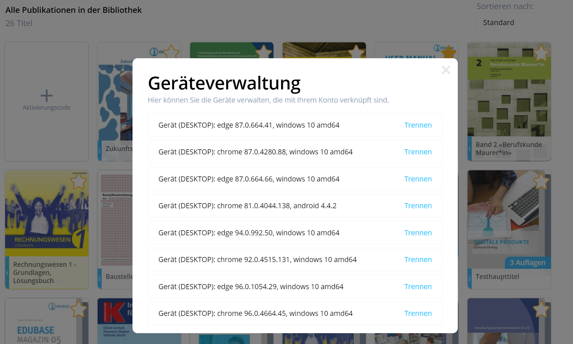Open info icon on the Zukunfts card
The height and width of the screenshot is (344, 573).
coord(100,150)
